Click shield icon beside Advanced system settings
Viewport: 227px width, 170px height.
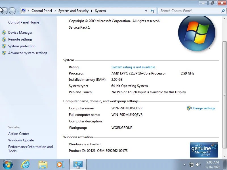4,53
